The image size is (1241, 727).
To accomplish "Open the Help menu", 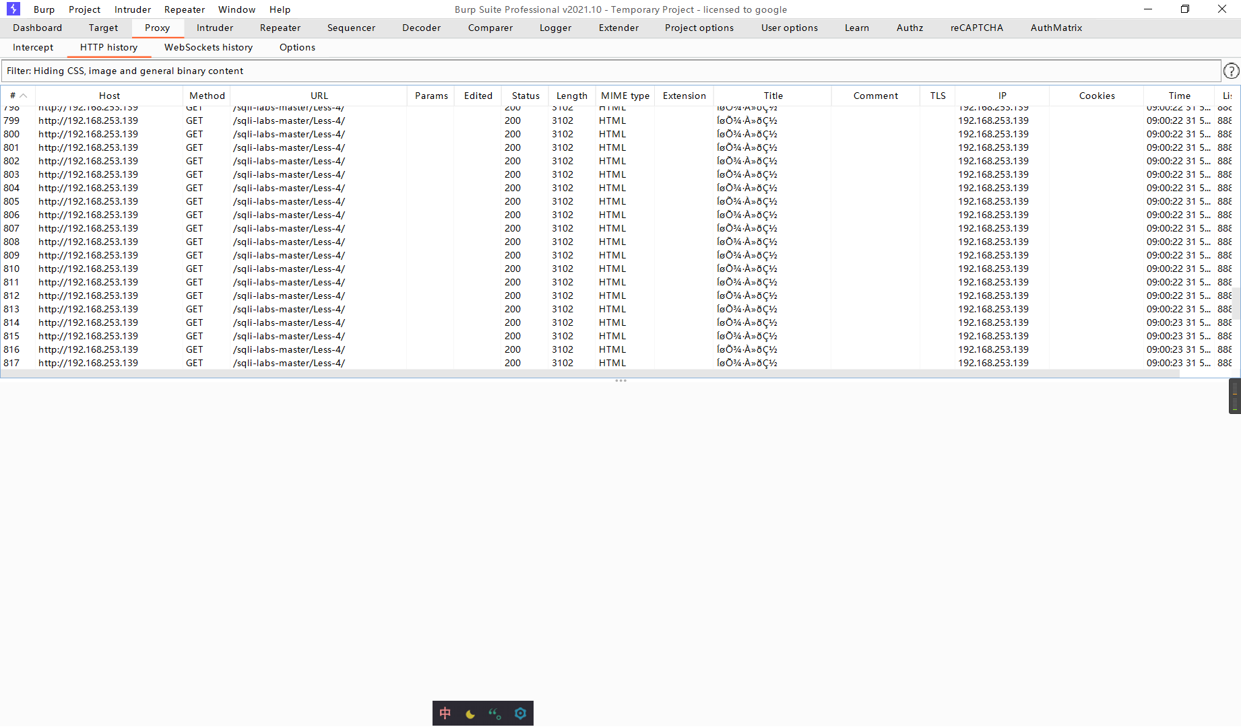I will pyautogui.click(x=280, y=9).
